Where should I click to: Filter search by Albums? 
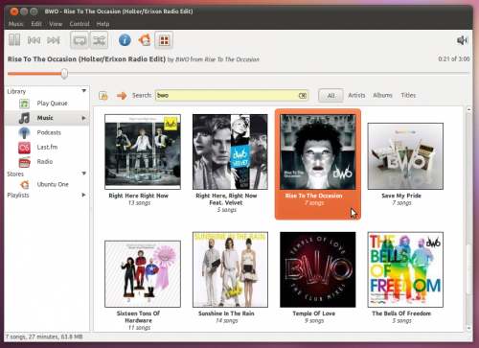pos(382,95)
